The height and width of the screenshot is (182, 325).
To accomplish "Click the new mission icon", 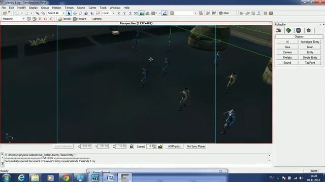I will point(29,19).
